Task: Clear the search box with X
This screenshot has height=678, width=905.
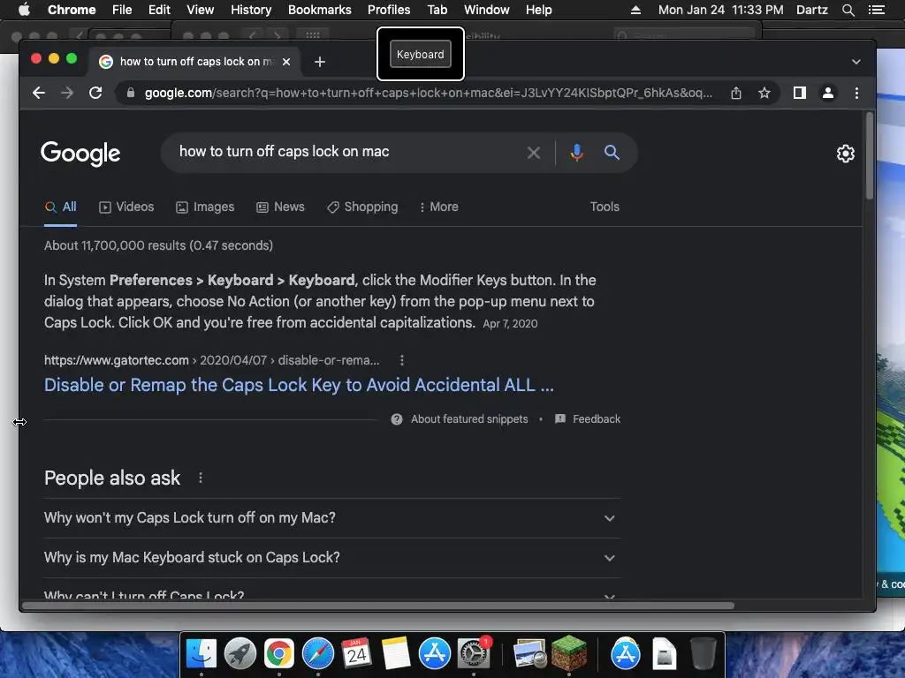Action: click(534, 153)
